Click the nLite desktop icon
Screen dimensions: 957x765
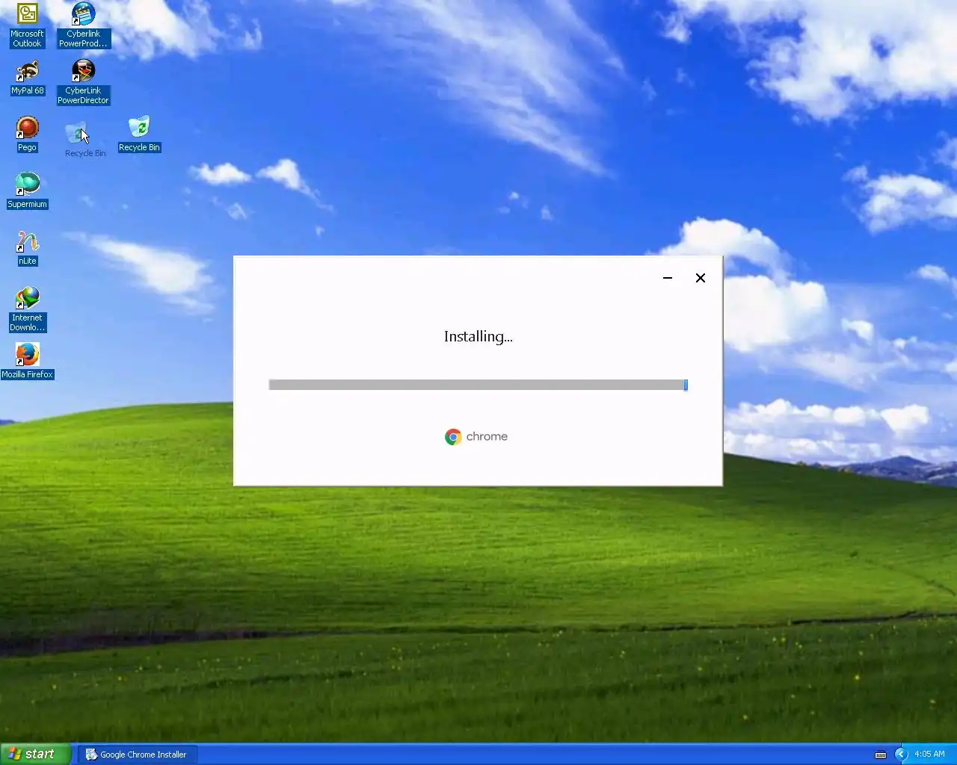(x=27, y=248)
